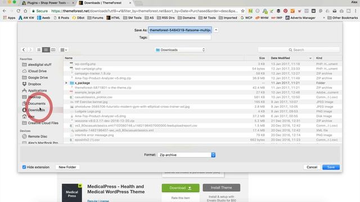Click the Chrome address bar URL

coord(145,11)
